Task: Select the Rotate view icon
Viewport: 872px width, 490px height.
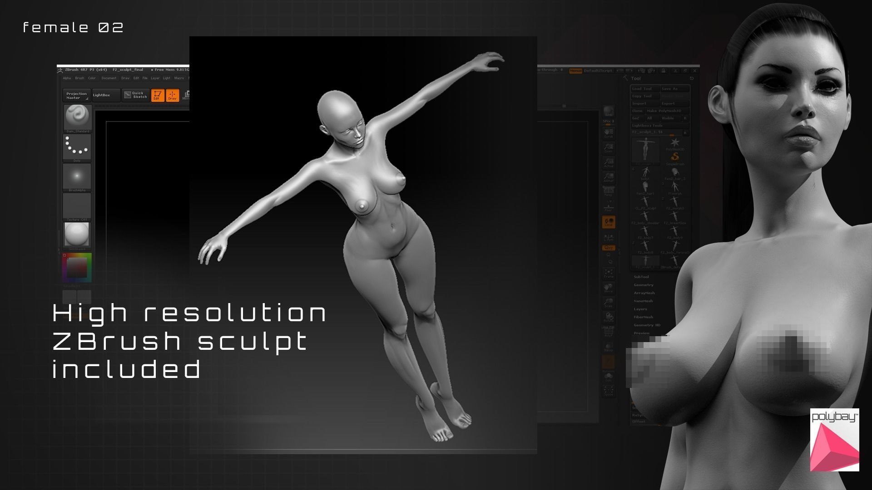Action: pyautogui.click(x=609, y=317)
